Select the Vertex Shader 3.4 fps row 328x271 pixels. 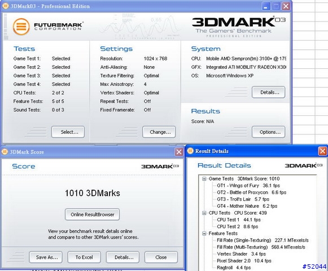click(x=242, y=254)
